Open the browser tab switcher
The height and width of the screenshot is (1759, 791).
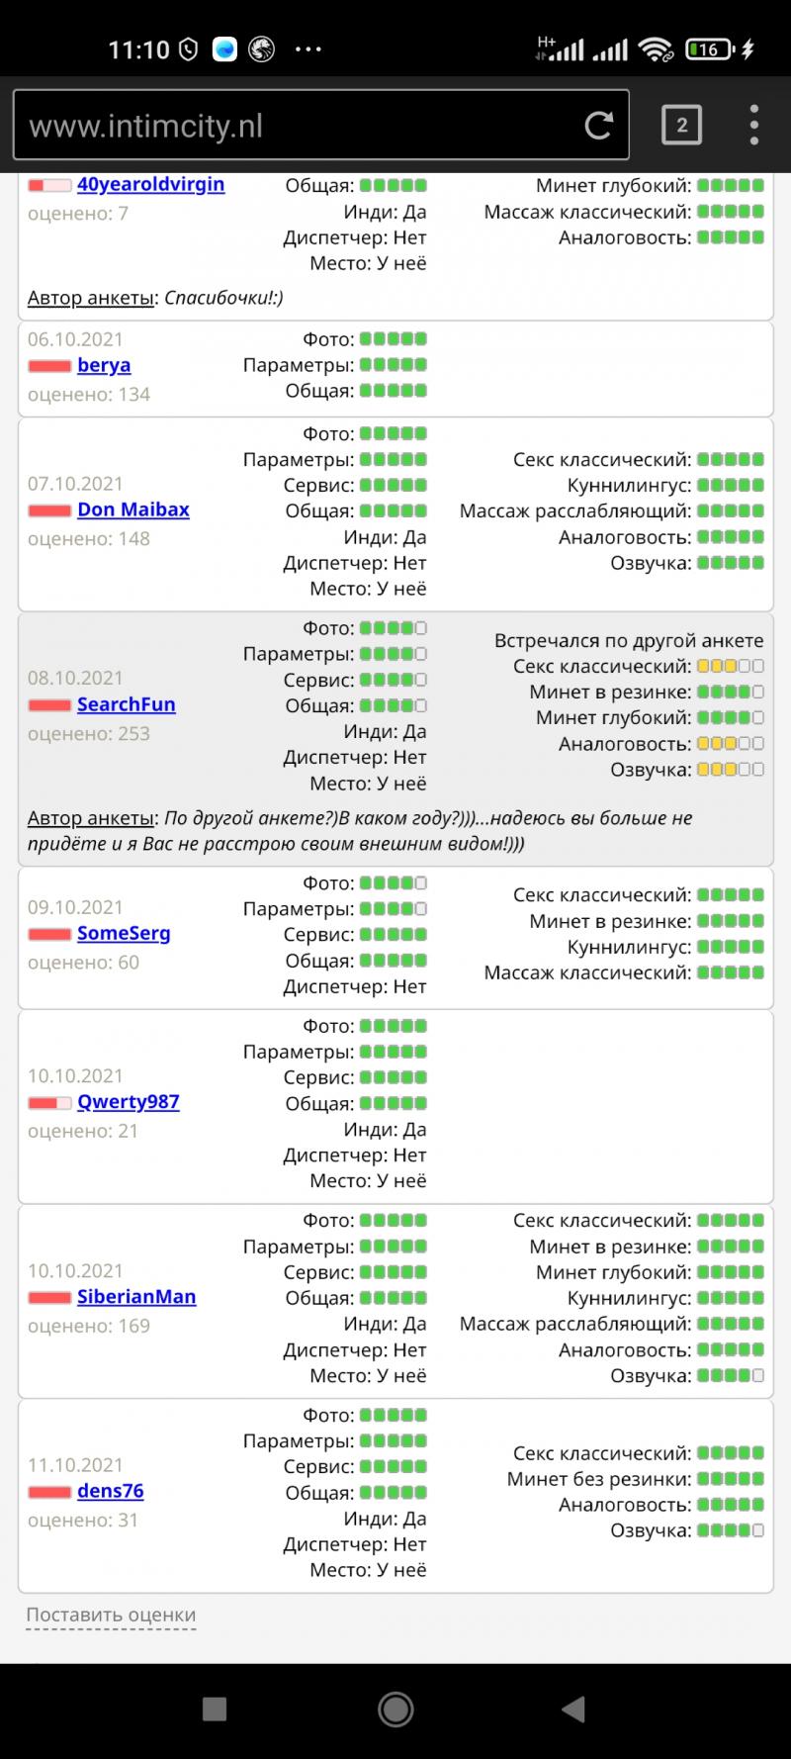click(x=681, y=126)
